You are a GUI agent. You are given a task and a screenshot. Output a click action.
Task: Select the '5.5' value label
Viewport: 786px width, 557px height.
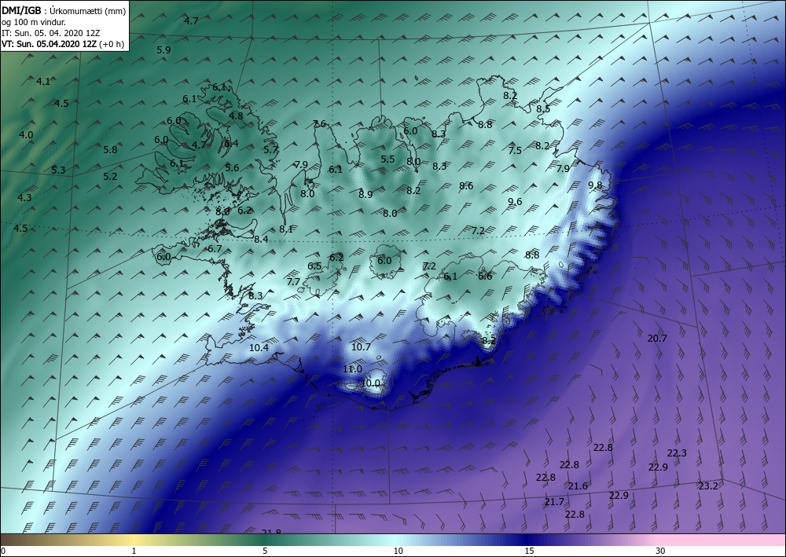[x=388, y=159]
